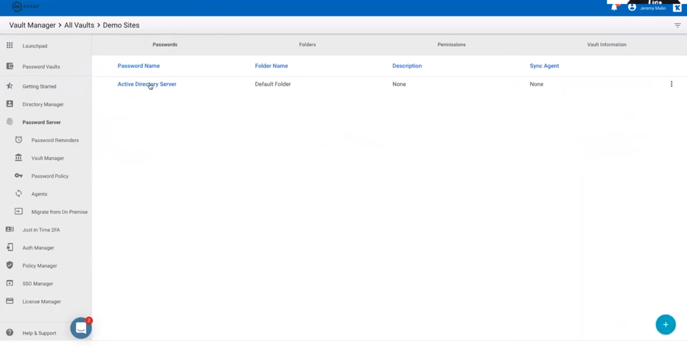Click the All Vaults breadcrumb link
The image size is (687, 346).
(79, 25)
